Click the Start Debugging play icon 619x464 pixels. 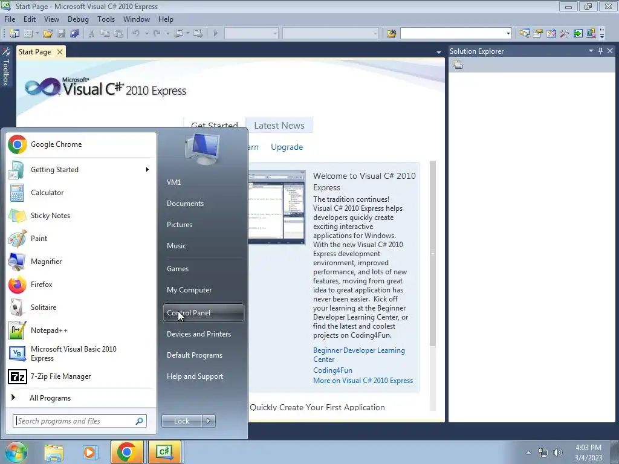point(216,34)
